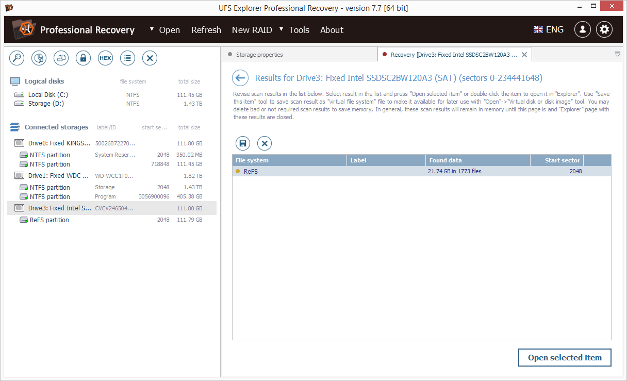Click the list view properties icon

(x=128, y=58)
